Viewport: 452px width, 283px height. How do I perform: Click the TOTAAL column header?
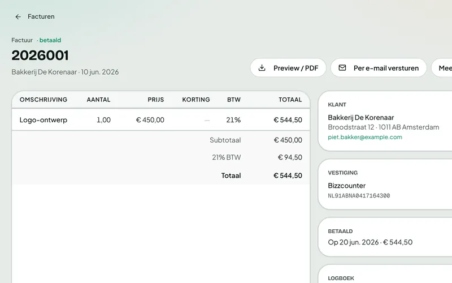point(290,100)
